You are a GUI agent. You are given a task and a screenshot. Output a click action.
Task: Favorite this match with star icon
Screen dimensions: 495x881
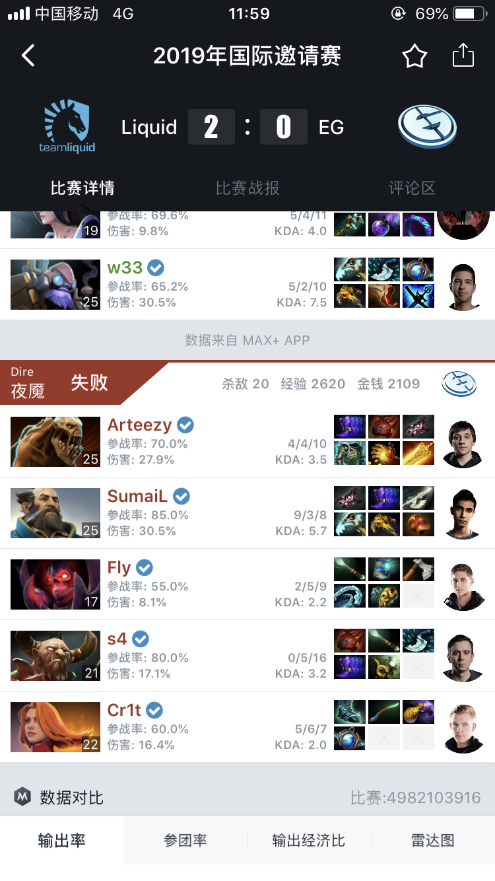[414, 56]
